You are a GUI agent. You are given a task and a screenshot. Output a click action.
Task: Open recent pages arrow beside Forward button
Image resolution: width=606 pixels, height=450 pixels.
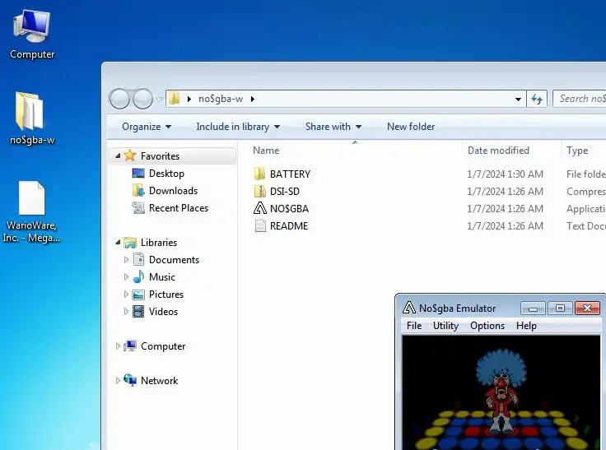(x=159, y=100)
